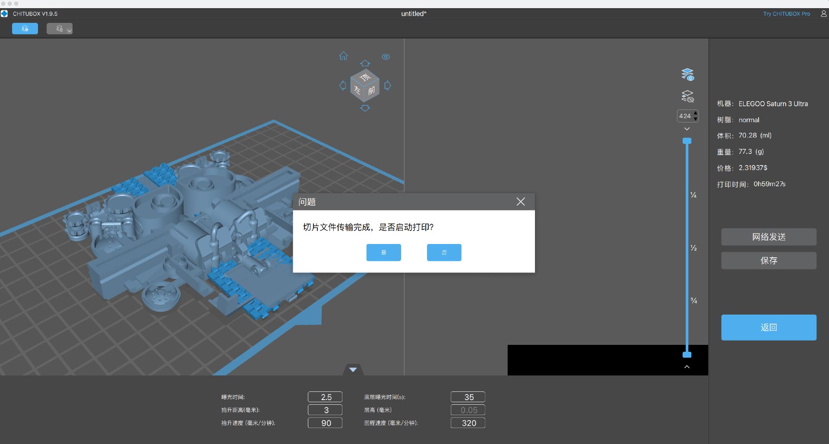The width and height of the screenshot is (829, 444).
Task: Click the 曝光时间 exposure time input field
Action: click(325, 397)
